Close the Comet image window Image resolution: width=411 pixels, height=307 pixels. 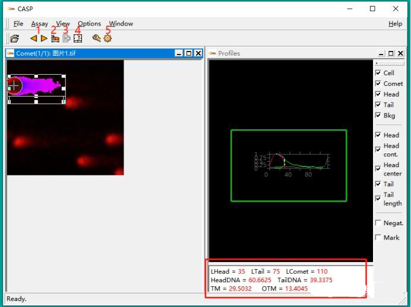point(198,53)
